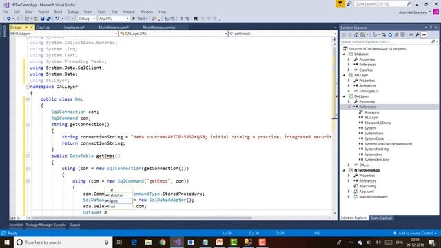Collapse the public class DAL block
Viewport: 441px width, 248px height.
tap(28, 99)
